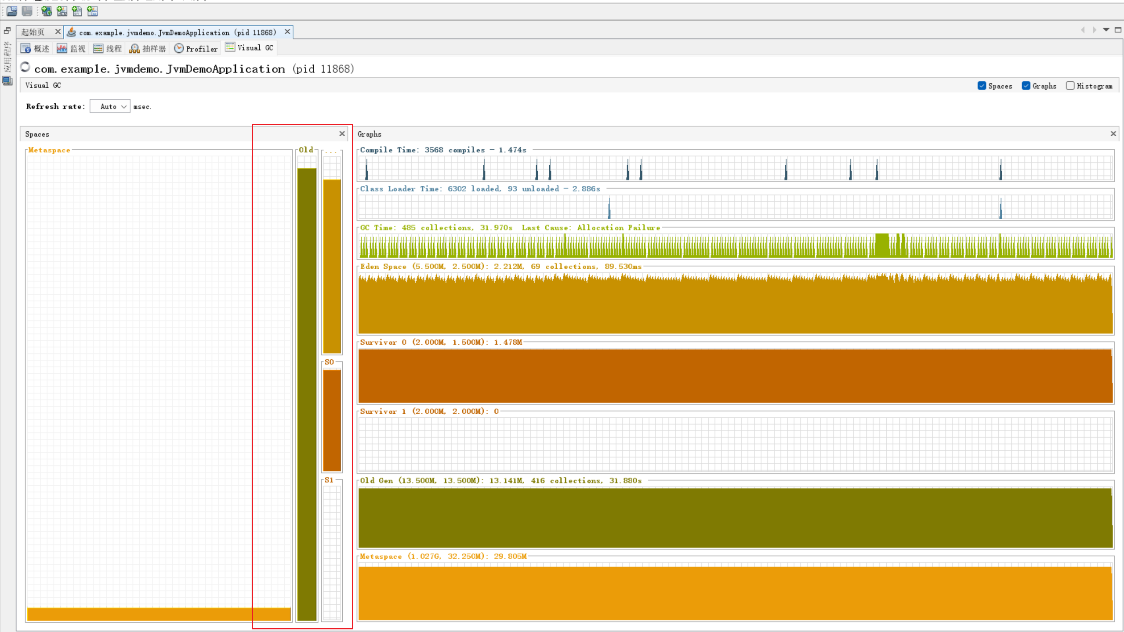1124x632 pixels.
Task: Click the 'Refresh rate:' label
Action: point(55,106)
